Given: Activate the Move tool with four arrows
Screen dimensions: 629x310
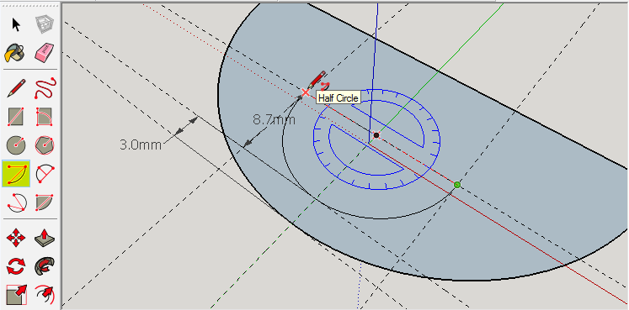Looking at the screenshot, I should (16, 238).
